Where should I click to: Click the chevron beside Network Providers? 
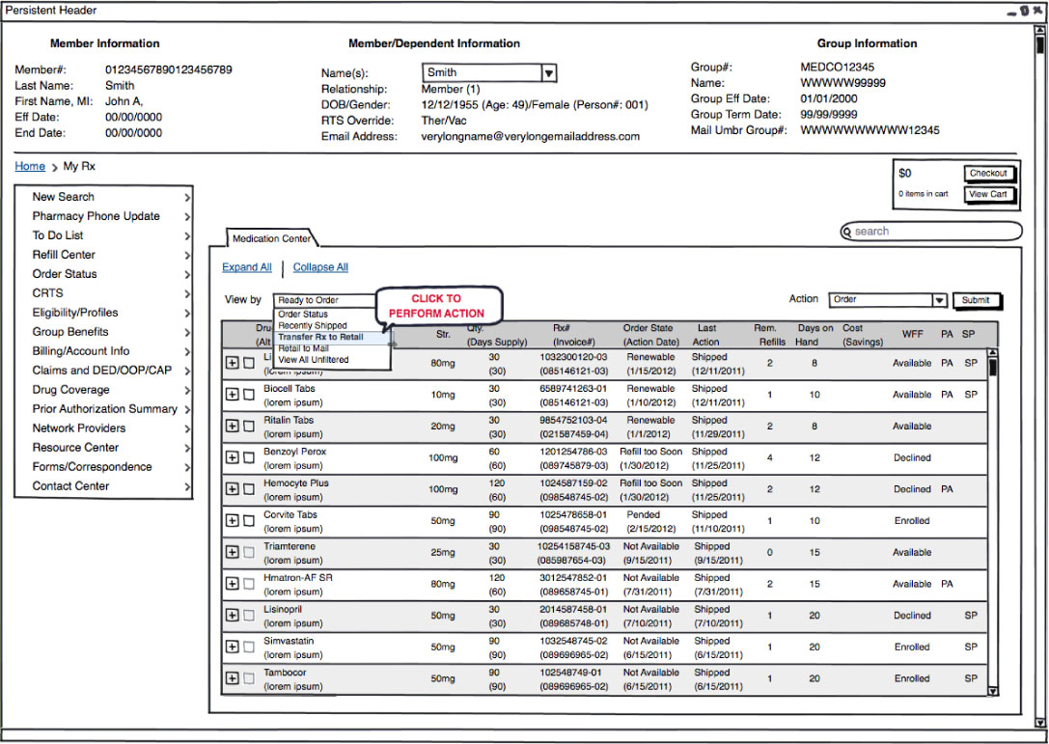click(186, 428)
